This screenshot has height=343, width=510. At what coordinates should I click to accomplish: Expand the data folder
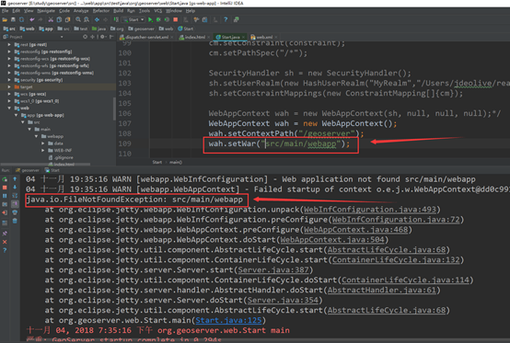43,143
